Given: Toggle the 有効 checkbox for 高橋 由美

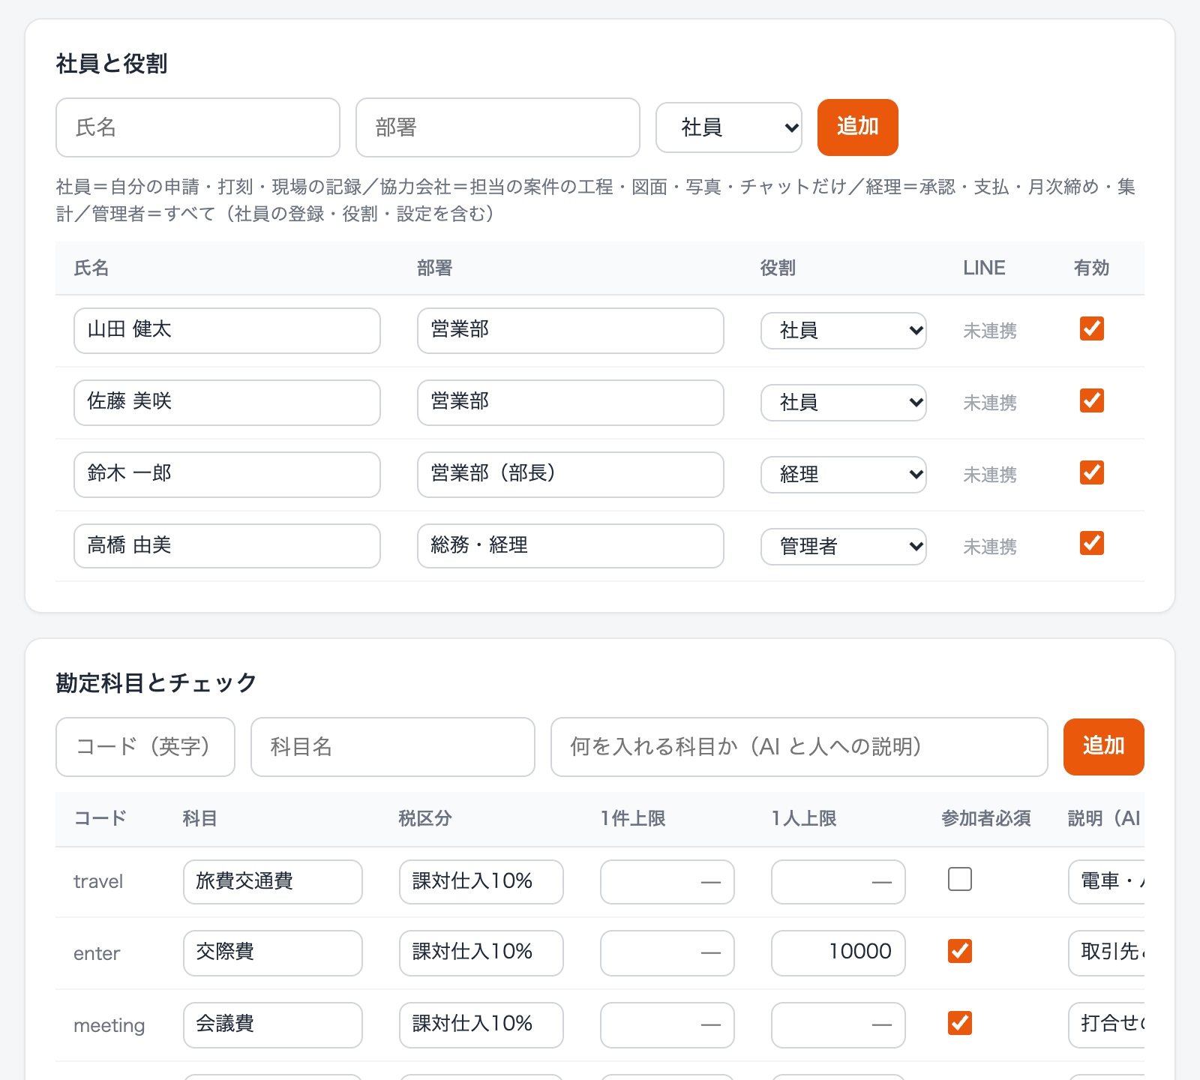Looking at the screenshot, I should [x=1092, y=543].
